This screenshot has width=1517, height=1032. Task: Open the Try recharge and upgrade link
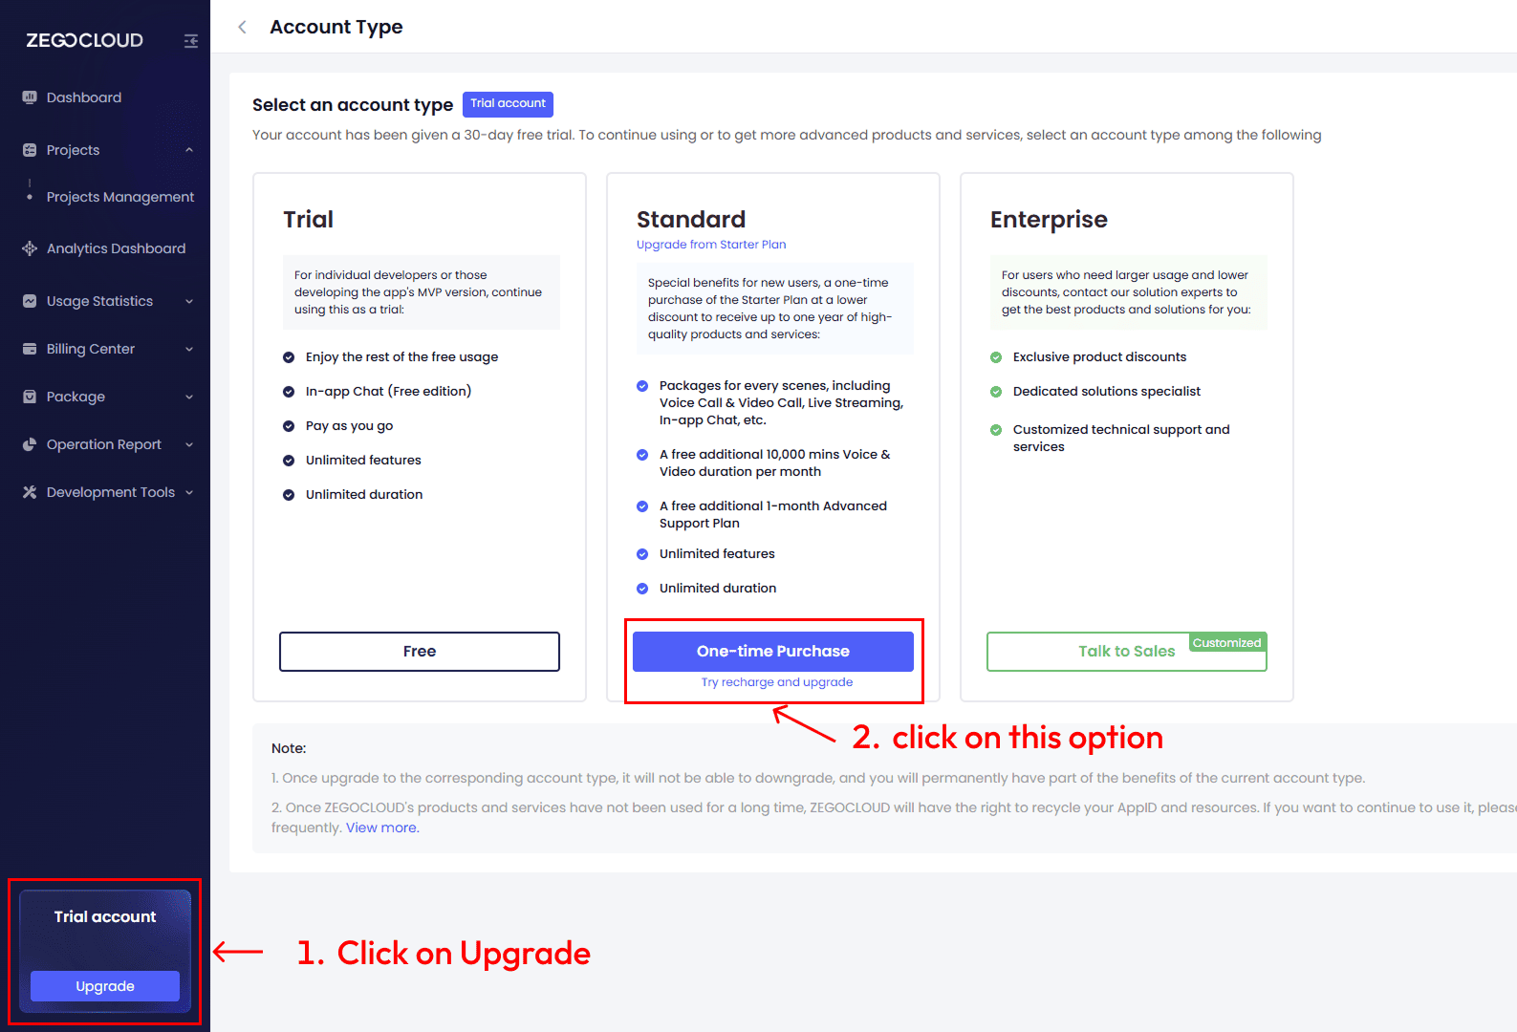[776, 682]
